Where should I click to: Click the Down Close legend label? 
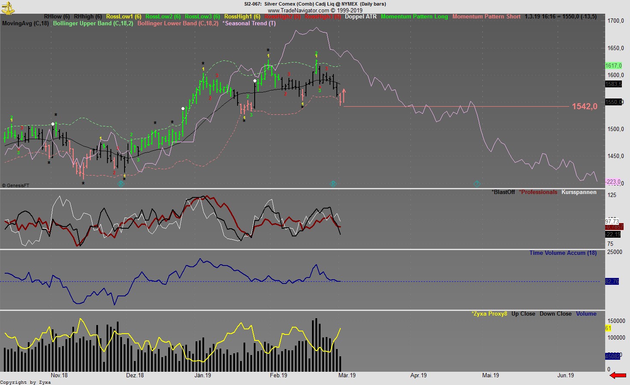[x=556, y=314]
